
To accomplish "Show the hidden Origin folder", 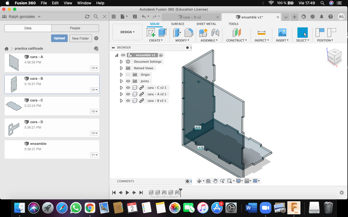I will pyautogui.click(x=128, y=75).
